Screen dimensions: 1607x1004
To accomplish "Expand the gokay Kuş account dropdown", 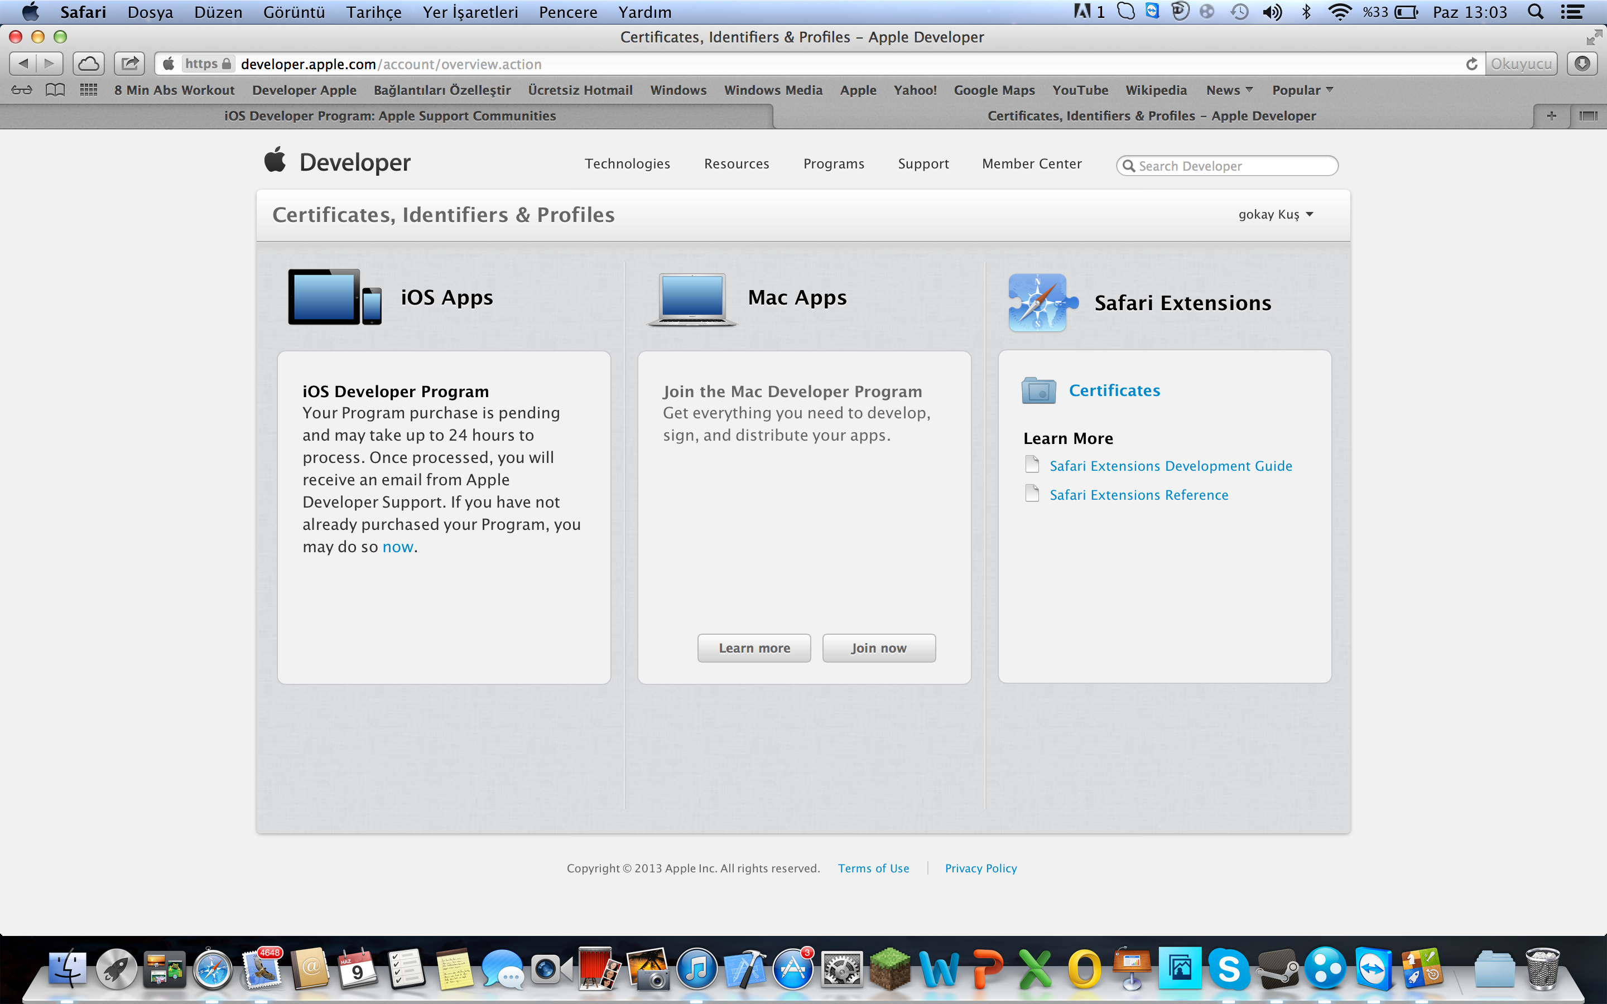I will point(1275,215).
